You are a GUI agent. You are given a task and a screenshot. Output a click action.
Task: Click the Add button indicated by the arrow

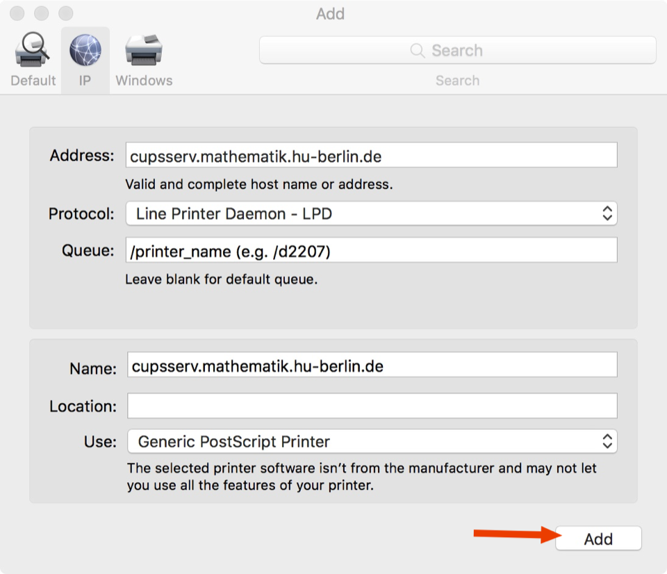click(598, 538)
